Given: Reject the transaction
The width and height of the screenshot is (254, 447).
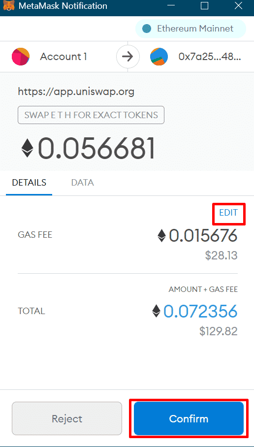Looking at the screenshot, I should pyautogui.click(x=67, y=418).
